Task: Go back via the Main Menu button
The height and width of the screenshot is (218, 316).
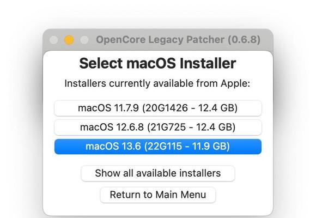Action: click(158, 195)
